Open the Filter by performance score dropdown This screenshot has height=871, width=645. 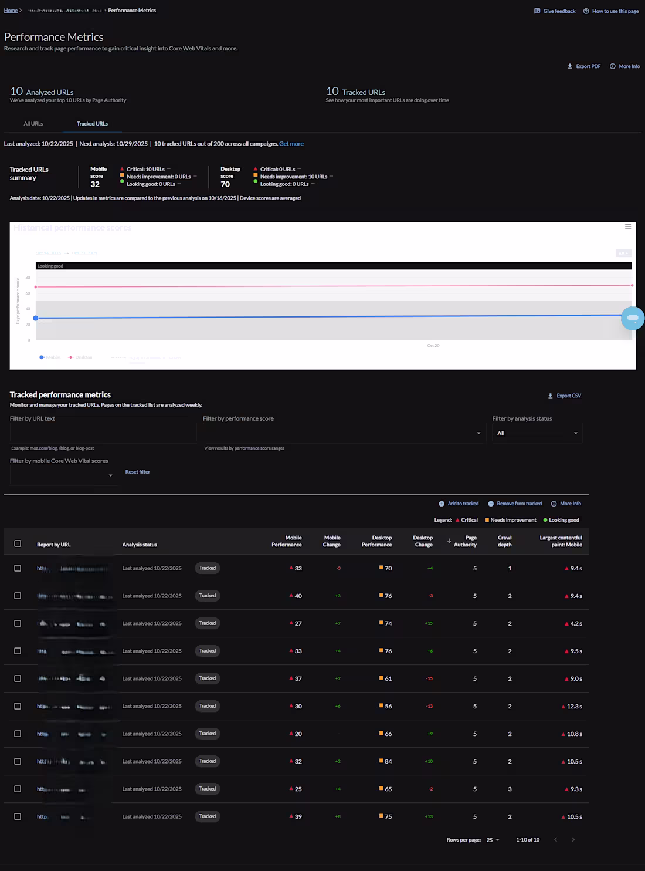pos(477,433)
